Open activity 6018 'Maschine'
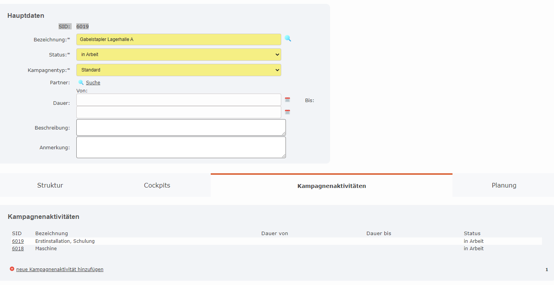Screen dimensions: 554x285 coord(18,248)
